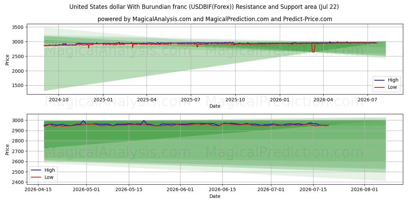Click the 2700 price tick in lower chart

click(18, 151)
